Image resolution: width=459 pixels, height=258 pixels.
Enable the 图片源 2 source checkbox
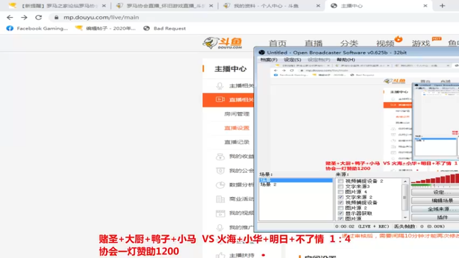pos(340,208)
